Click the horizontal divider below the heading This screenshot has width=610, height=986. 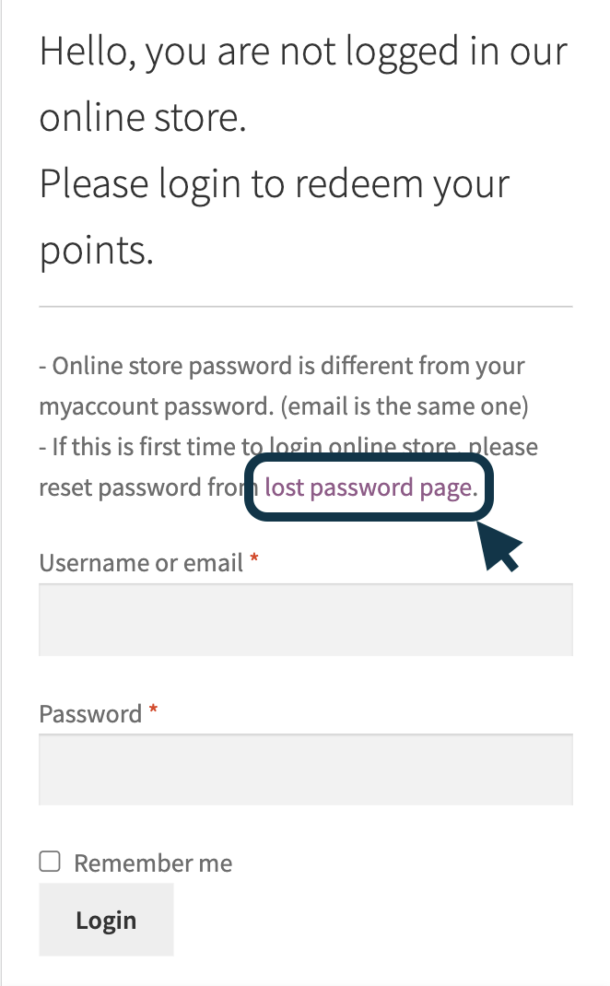(306, 307)
